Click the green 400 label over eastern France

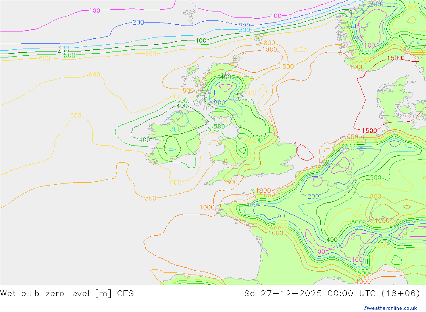click(332, 240)
